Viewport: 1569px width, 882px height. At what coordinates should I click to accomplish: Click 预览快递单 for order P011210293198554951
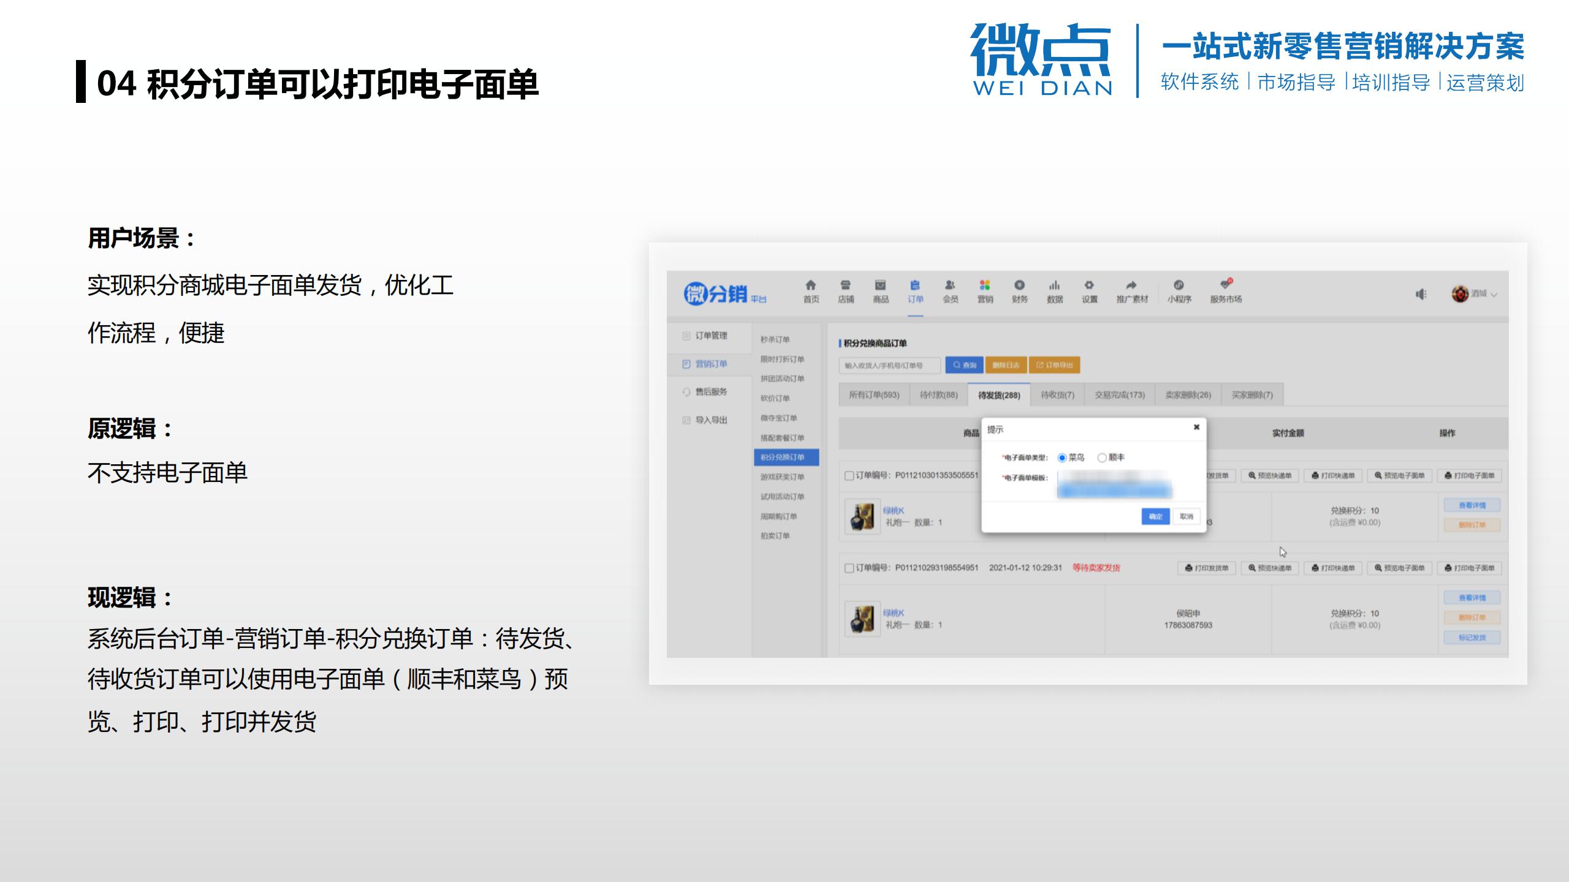pyautogui.click(x=1270, y=568)
